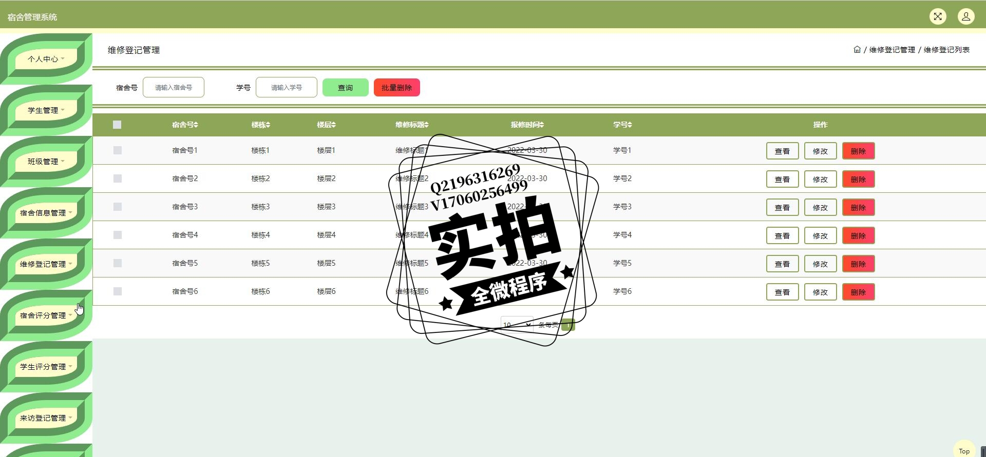Check the row for 宿舍号5
986x457 pixels.
pos(118,263)
